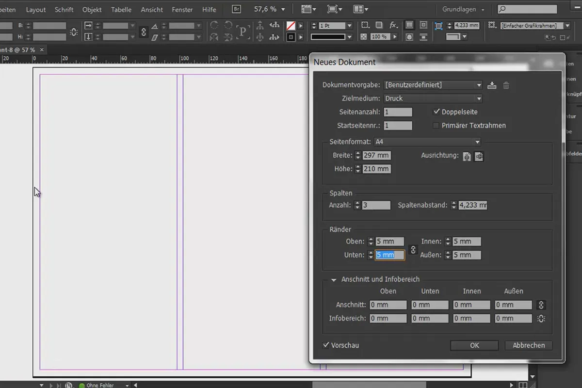The height and width of the screenshot is (388, 582).
Task: Open Adobe Bridge via the Br icon
Action: pyautogui.click(x=236, y=9)
